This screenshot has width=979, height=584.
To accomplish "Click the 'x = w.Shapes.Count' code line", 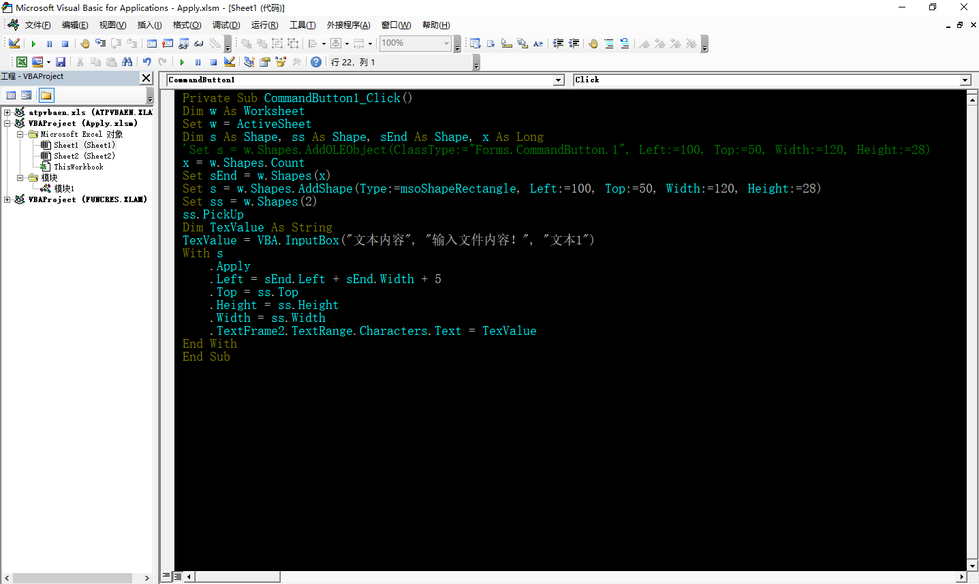I will point(243,163).
